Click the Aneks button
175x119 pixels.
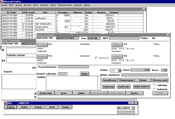coord(160,93)
